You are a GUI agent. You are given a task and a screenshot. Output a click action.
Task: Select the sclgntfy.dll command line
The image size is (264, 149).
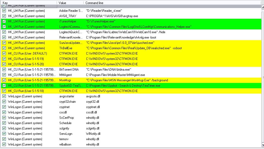point(93,128)
